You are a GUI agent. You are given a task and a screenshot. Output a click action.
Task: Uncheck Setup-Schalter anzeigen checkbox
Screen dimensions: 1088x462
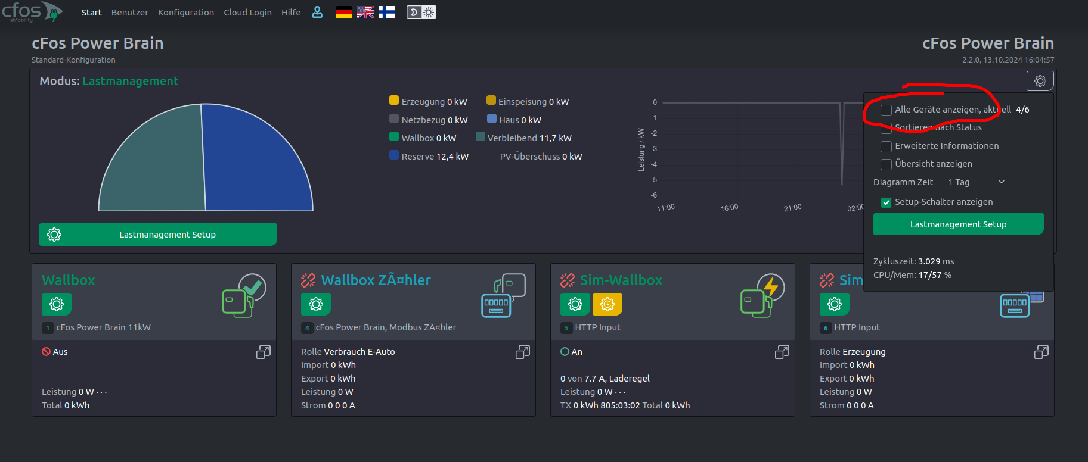[886, 202]
